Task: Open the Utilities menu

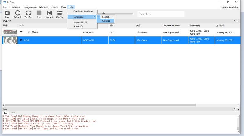Action: pyautogui.click(x=54, y=7)
